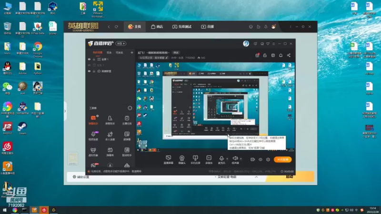
Task: Open the League client 商店 tab
Action: (157, 27)
